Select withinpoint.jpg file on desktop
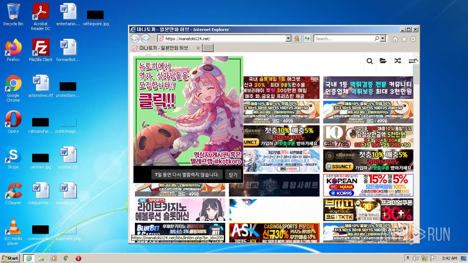 [95, 18]
